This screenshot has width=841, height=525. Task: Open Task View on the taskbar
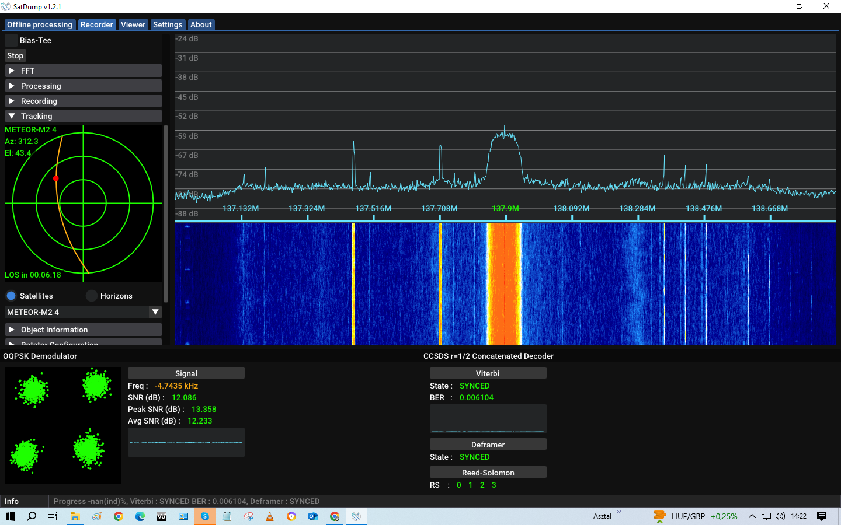pos(53,516)
